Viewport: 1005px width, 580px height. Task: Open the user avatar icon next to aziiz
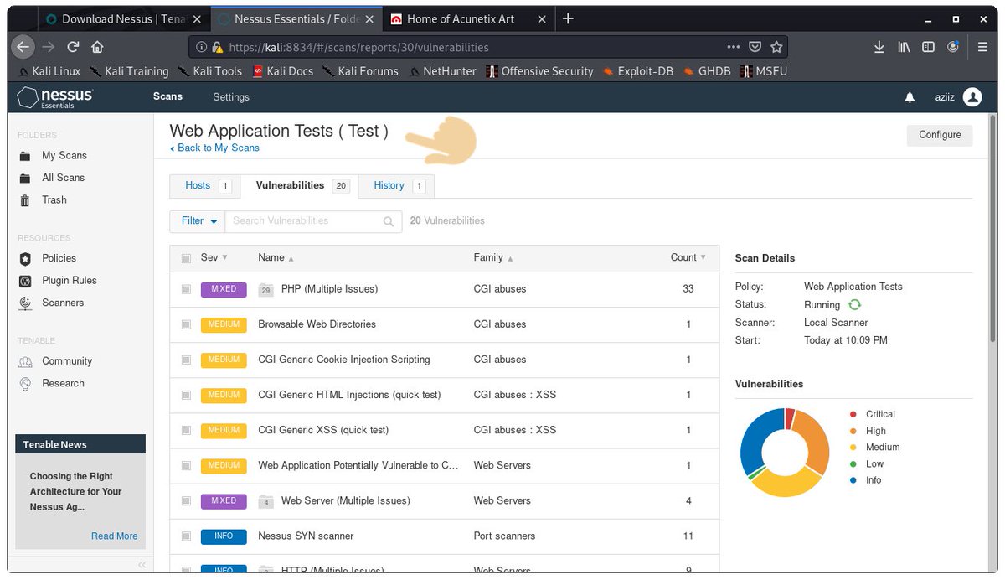click(972, 97)
